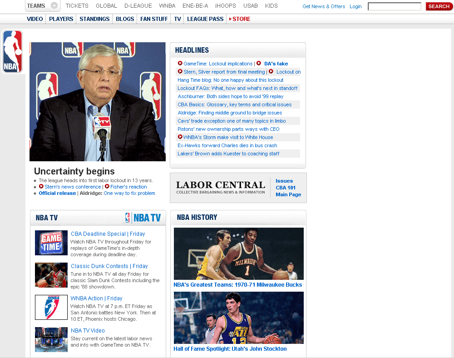
Task: Open the LEAGUE PASS tab
Action: (205, 19)
